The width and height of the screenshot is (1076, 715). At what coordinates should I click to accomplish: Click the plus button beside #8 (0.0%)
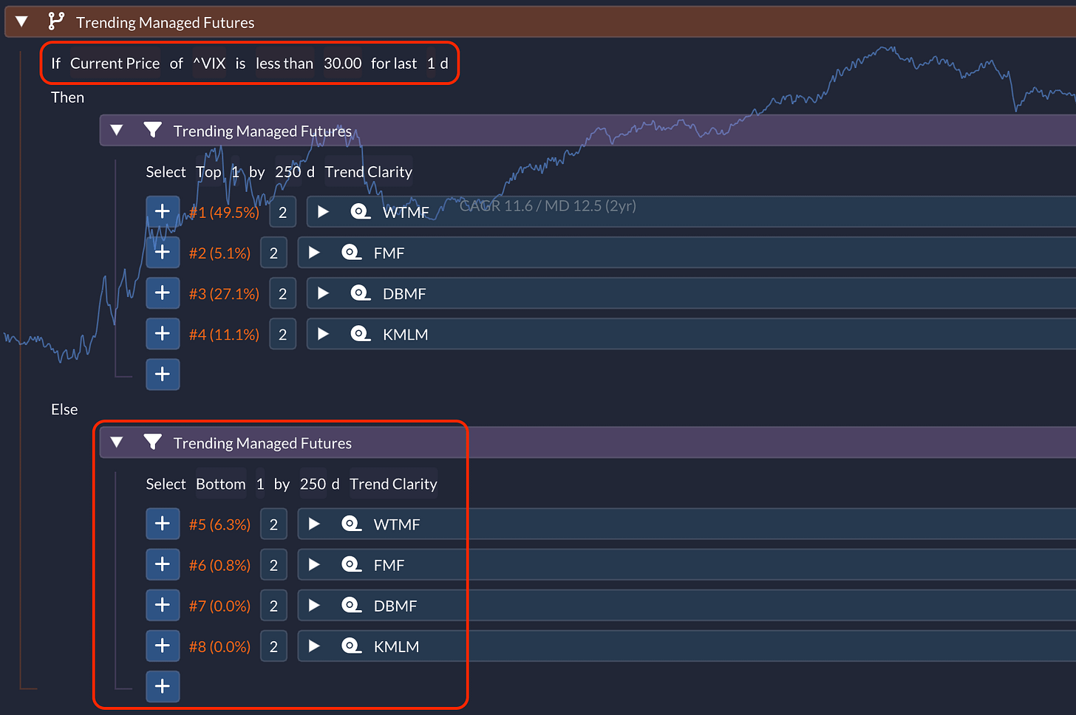tap(163, 646)
